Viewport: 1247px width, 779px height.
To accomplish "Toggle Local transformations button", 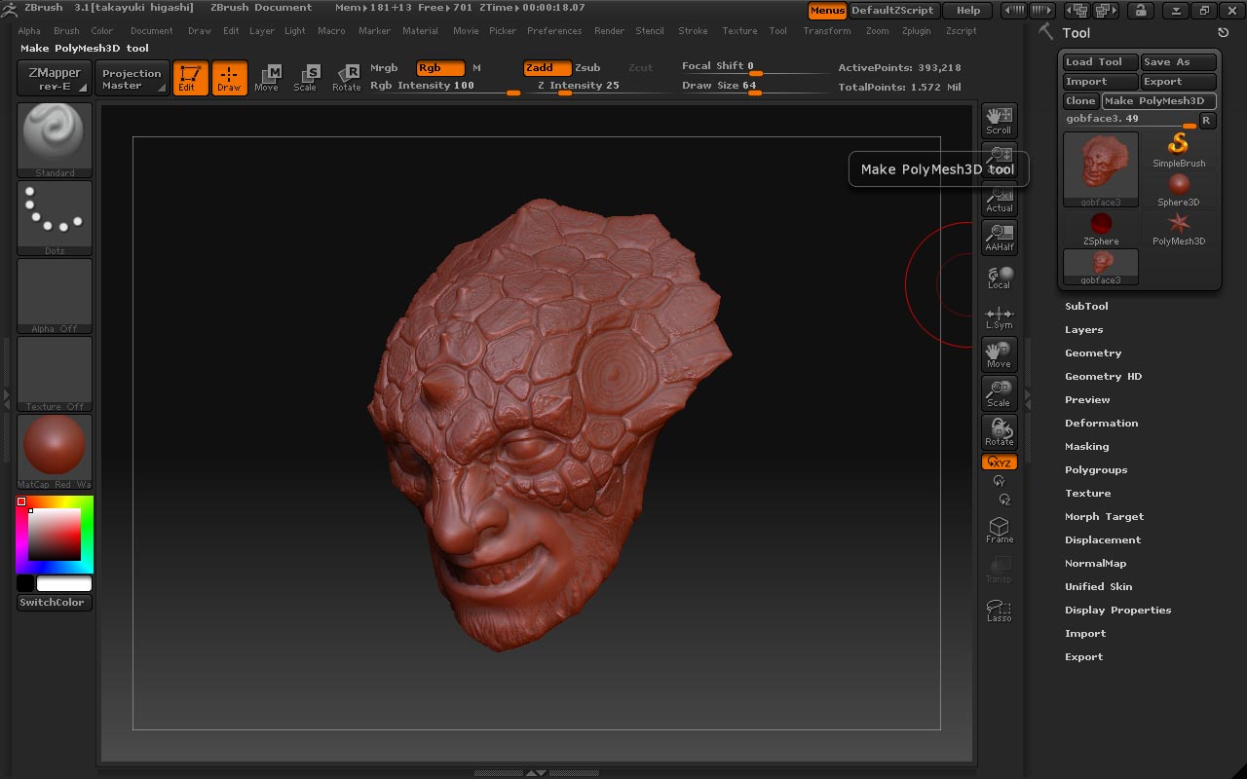I will [x=999, y=278].
